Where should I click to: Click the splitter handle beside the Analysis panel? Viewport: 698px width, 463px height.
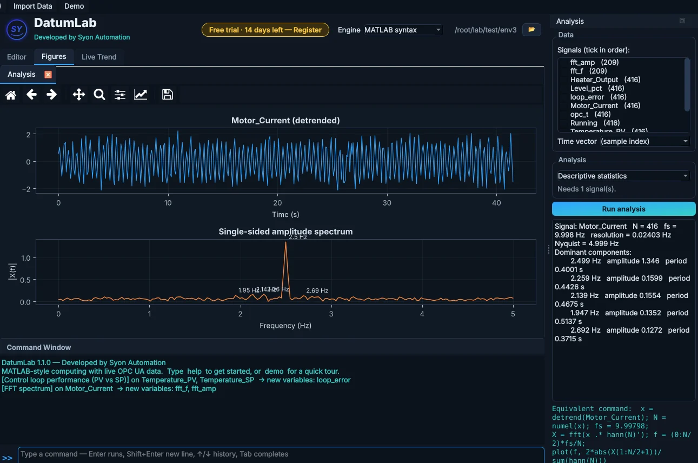pyautogui.click(x=548, y=249)
